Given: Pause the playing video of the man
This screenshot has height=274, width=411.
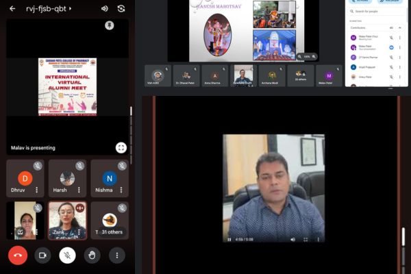Looking at the screenshot, I should pyautogui.click(x=229, y=239).
